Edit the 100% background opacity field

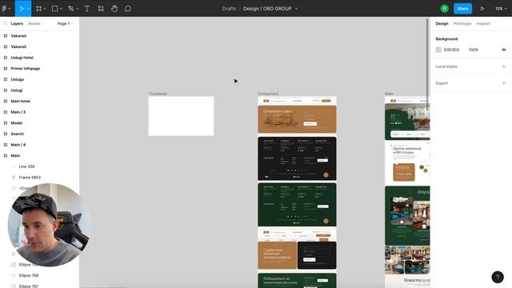click(473, 50)
